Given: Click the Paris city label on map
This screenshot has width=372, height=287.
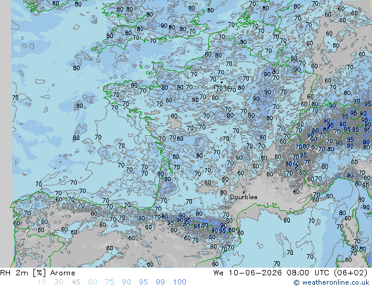Looking at the screenshot, I should pyautogui.click(x=222, y=87).
